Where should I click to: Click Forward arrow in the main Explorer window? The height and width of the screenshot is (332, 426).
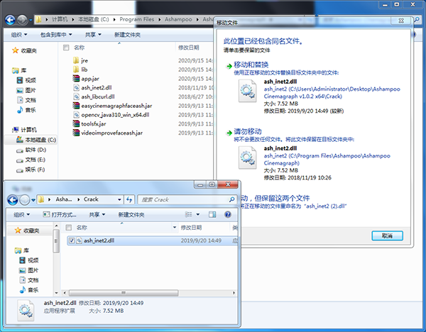tap(22, 20)
